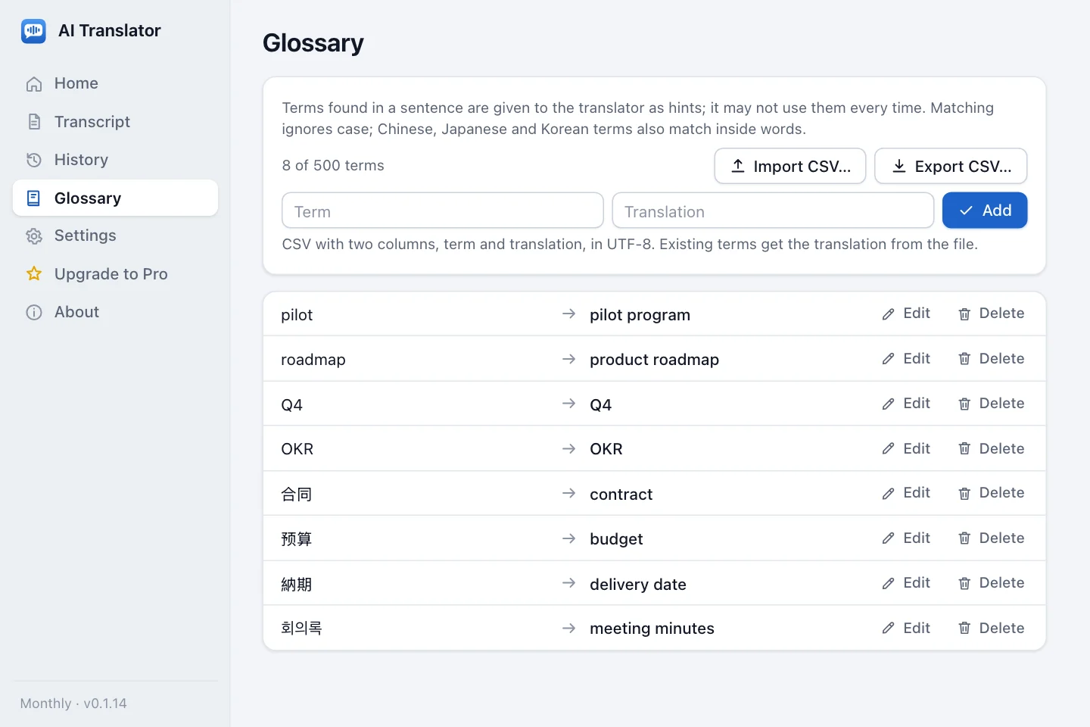
Task: Click trash icon in the OKR row
Action: click(964, 449)
